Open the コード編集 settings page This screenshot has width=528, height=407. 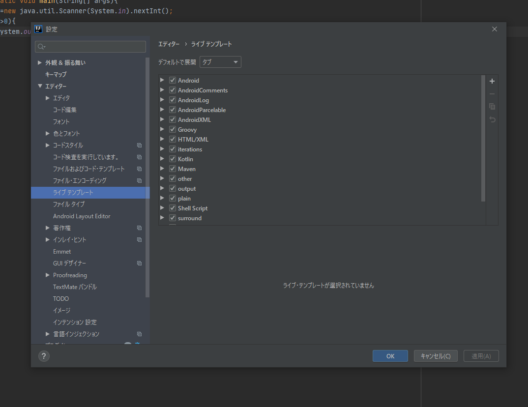(x=65, y=110)
